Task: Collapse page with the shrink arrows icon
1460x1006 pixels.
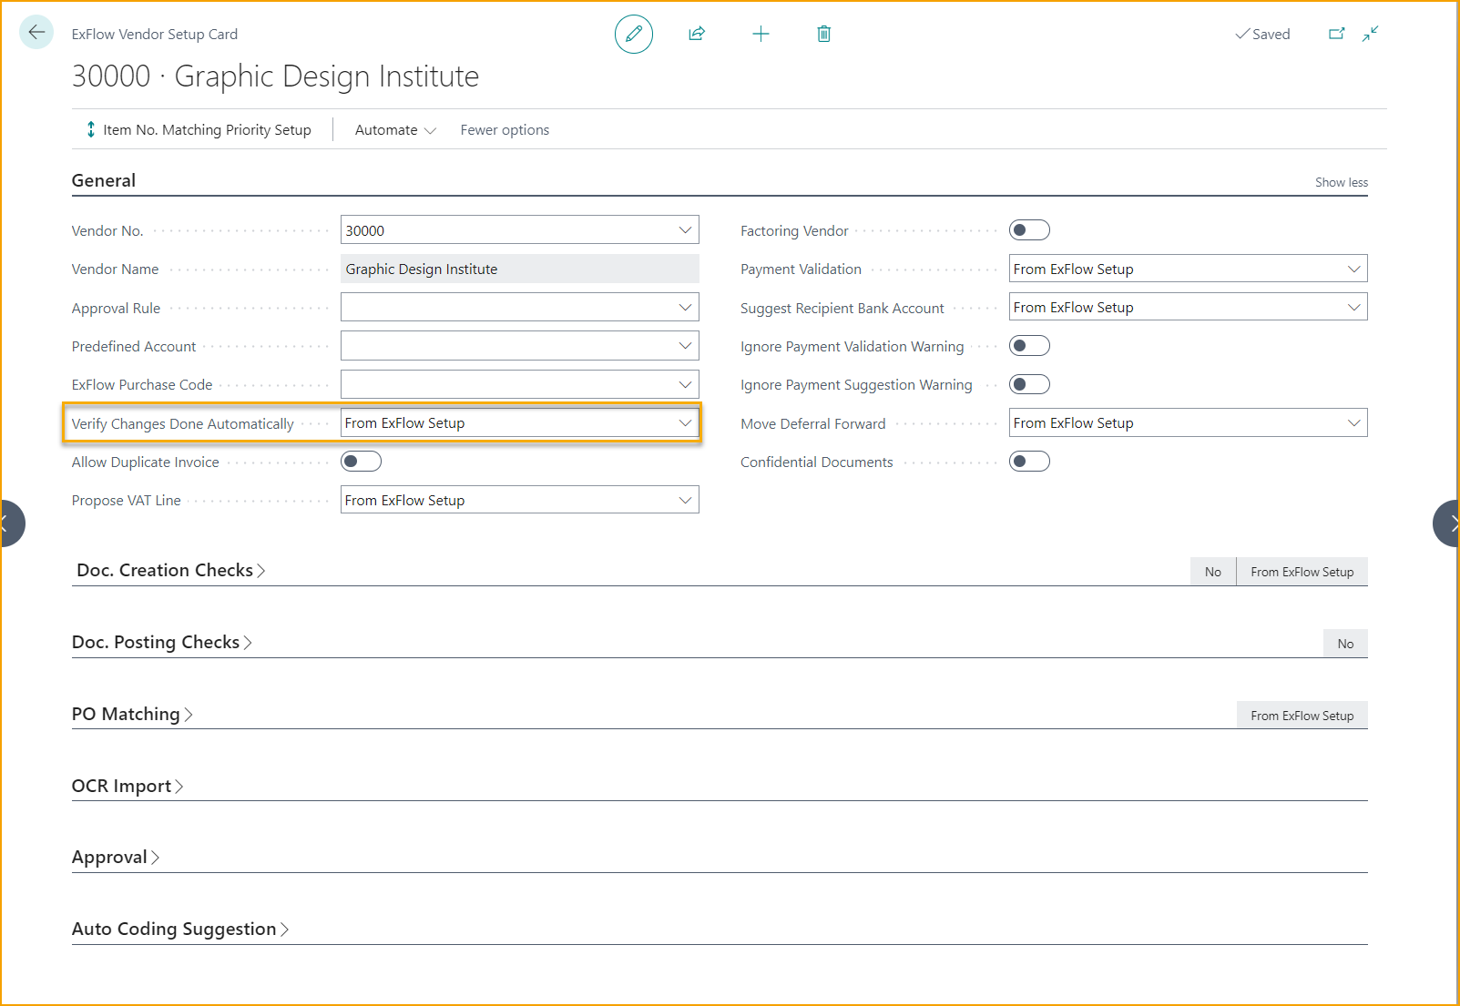Action: [x=1371, y=34]
